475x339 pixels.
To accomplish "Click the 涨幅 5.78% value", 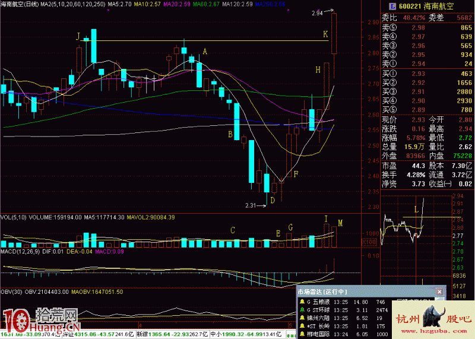I will point(416,138).
